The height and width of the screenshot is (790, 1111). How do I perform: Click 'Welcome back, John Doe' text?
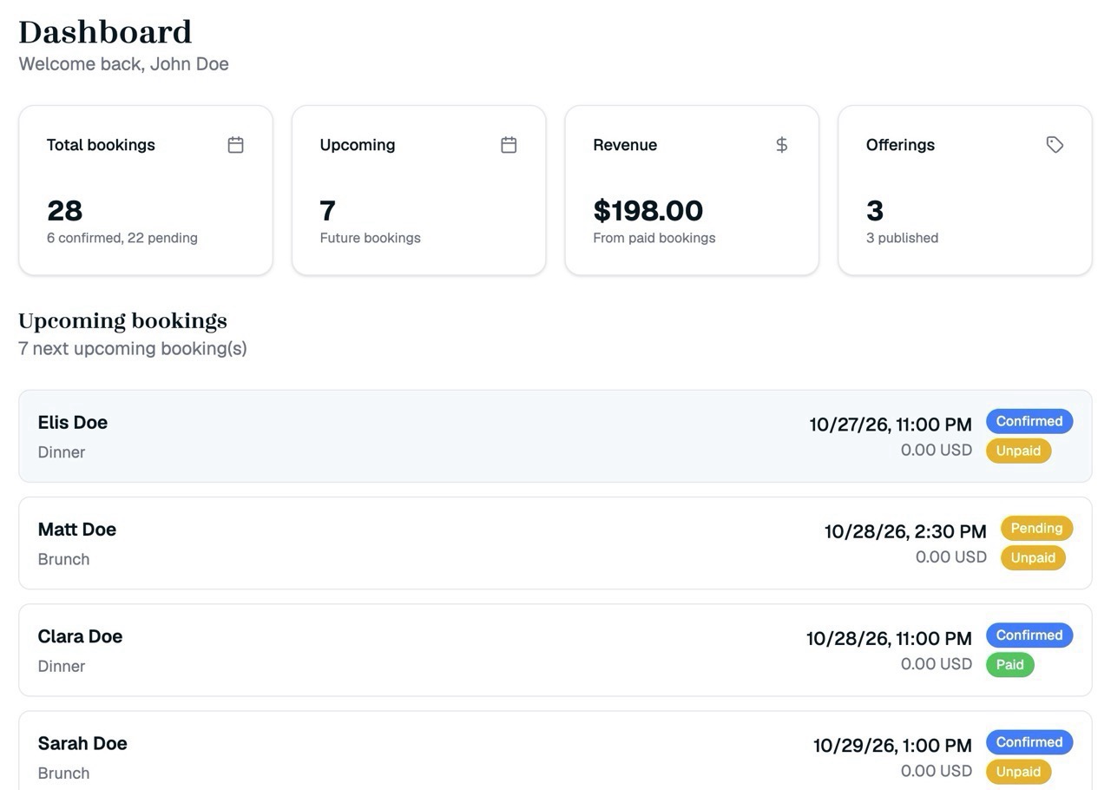[x=123, y=64]
